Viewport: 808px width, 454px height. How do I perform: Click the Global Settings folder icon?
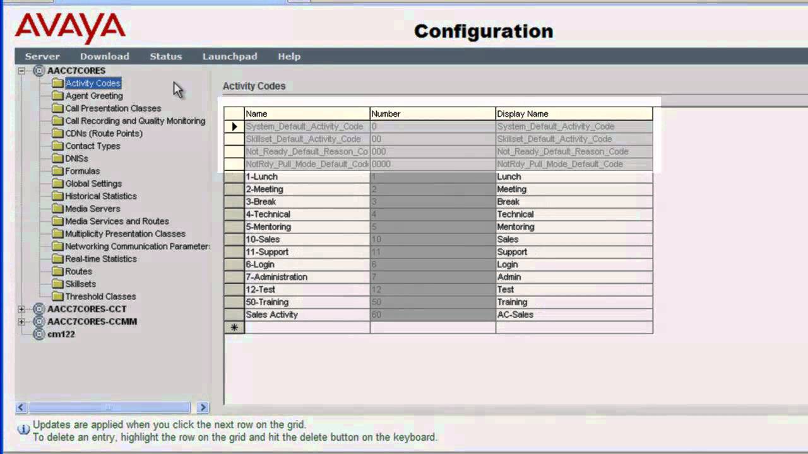57,183
